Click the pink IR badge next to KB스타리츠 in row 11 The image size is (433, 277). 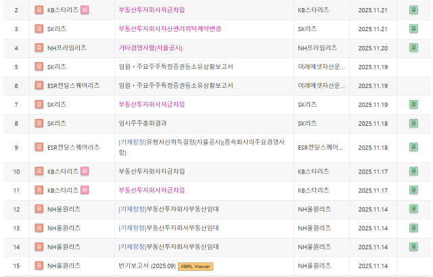click(x=85, y=190)
